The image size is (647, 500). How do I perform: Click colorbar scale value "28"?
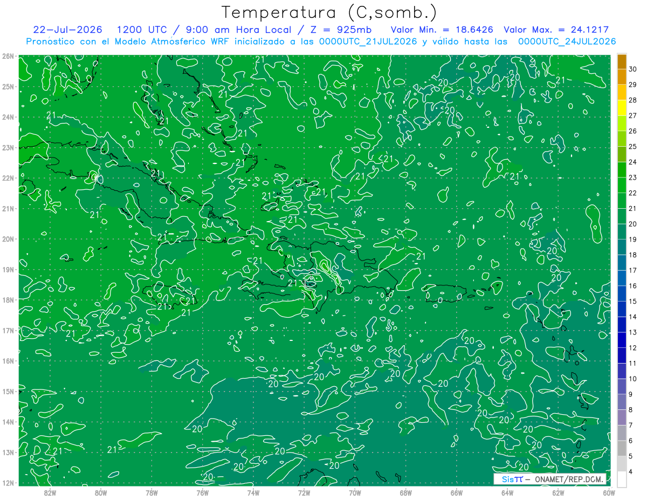click(x=633, y=100)
